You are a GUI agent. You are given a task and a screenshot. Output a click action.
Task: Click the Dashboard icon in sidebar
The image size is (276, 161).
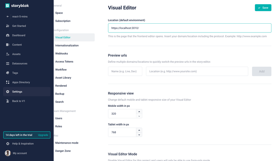coord(8,35)
